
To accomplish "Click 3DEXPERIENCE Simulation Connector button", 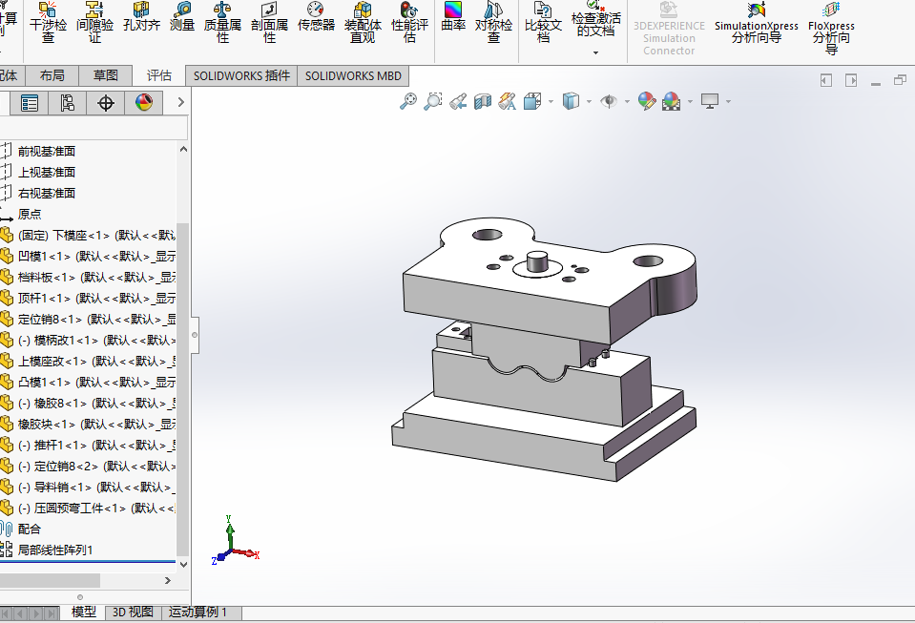I will coord(669,28).
